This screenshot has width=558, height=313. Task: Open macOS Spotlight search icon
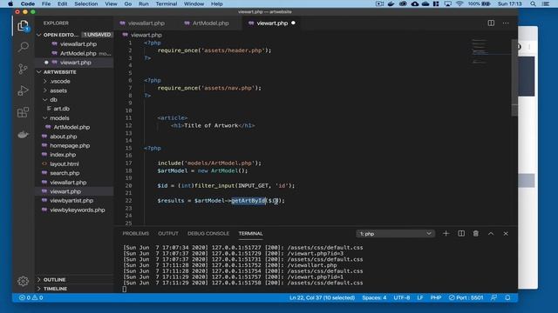tap(533, 3)
